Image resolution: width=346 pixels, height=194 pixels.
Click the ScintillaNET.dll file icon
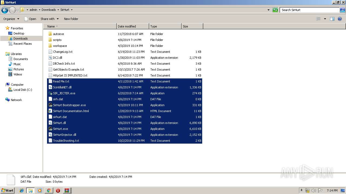click(x=50, y=87)
